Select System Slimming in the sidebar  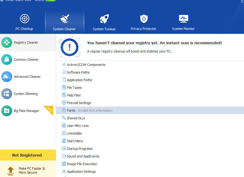click(28, 94)
